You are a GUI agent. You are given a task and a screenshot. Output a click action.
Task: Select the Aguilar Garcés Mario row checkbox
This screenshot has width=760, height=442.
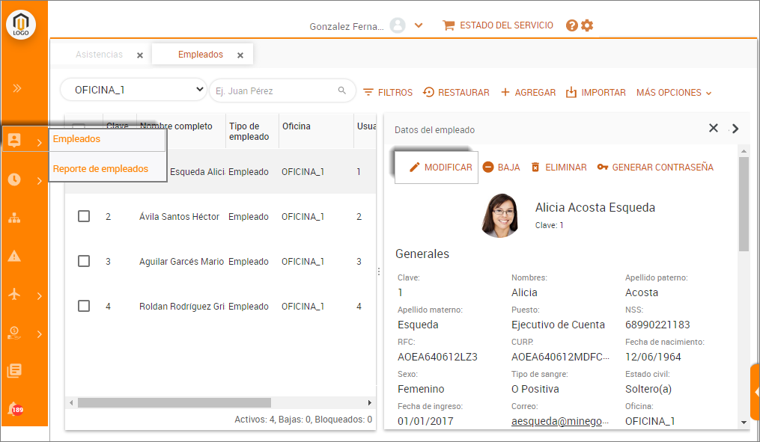(84, 261)
